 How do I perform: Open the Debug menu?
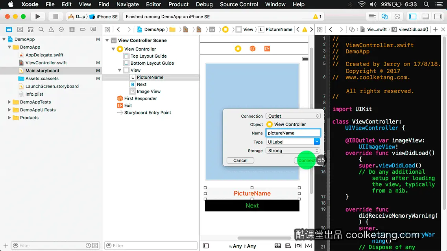[x=204, y=4]
